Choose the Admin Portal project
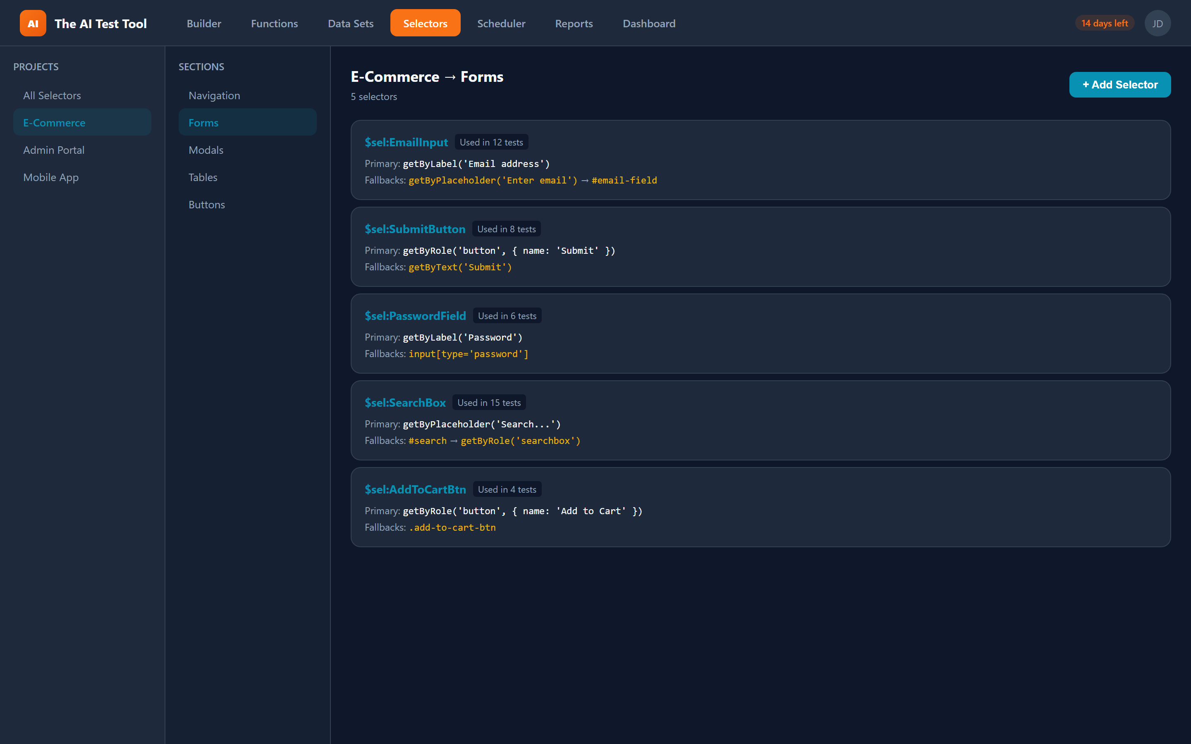 pos(54,150)
